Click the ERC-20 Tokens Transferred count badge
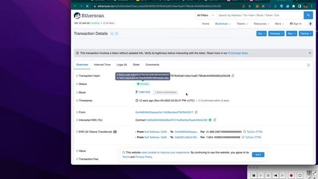Viewport: 318px width, 179px height. [x=115, y=132]
